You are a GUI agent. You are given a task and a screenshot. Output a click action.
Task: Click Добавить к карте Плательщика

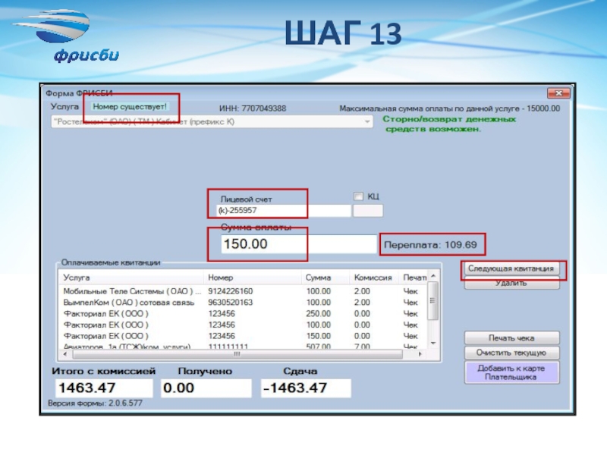[x=511, y=372]
